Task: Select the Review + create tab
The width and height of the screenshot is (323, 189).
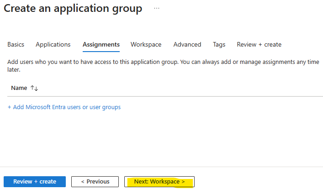Action: [x=259, y=44]
